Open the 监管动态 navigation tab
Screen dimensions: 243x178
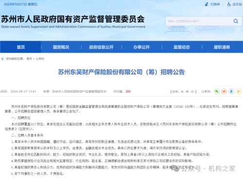click(182, 47)
